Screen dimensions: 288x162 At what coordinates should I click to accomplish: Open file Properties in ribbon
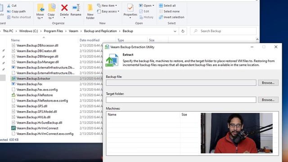coord(130,11)
